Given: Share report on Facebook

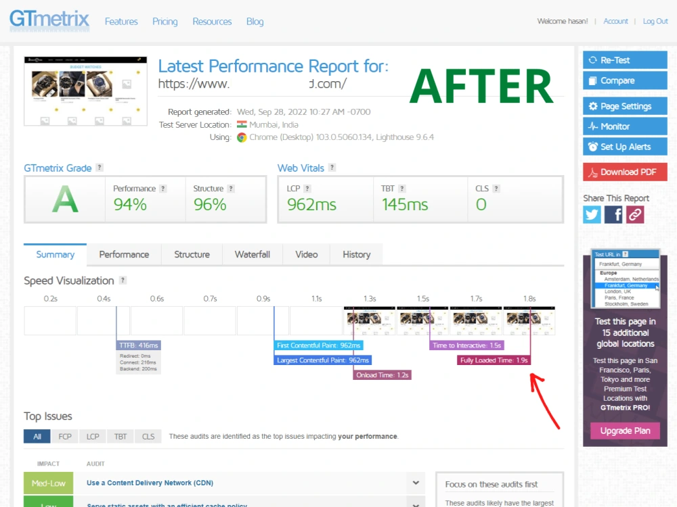Looking at the screenshot, I should (613, 214).
